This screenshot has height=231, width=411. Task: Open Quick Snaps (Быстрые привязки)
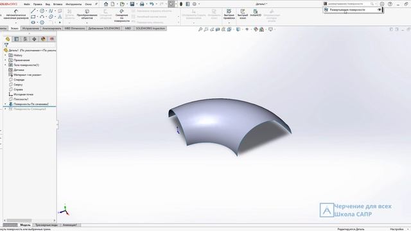229,14
